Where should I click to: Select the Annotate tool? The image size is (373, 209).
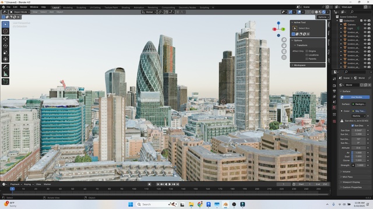point(5,67)
